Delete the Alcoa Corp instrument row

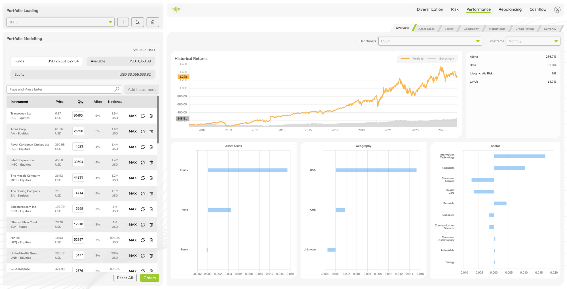click(151, 131)
